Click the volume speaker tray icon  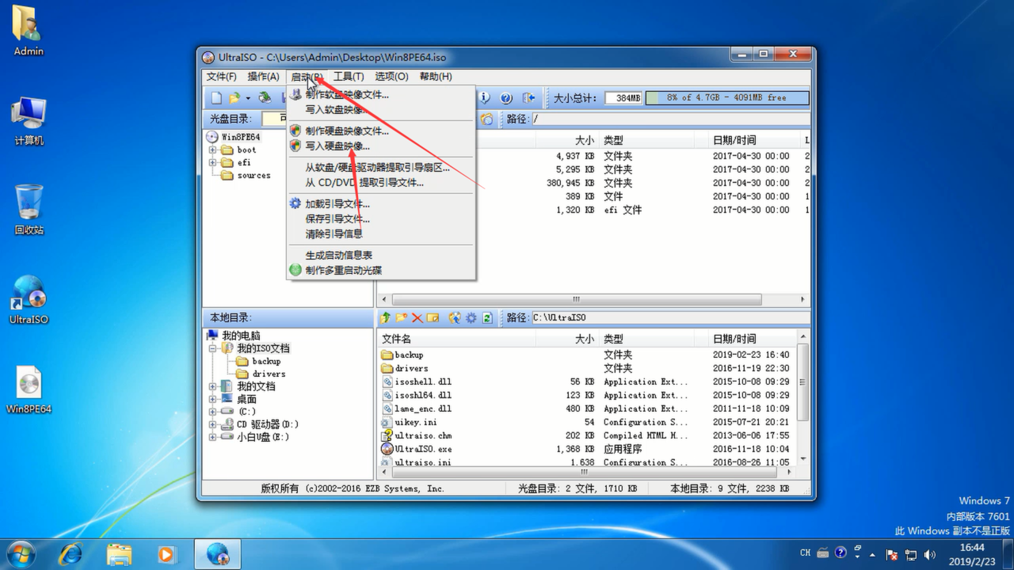point(929,555)
